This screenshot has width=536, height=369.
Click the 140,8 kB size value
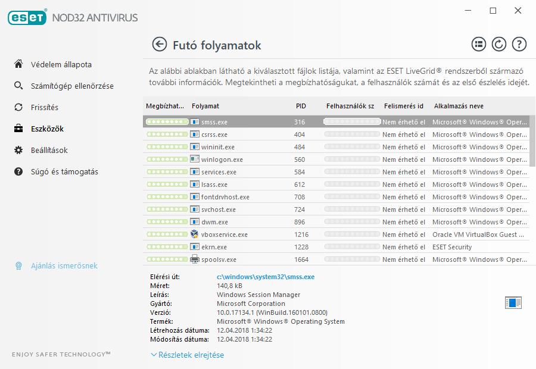pyautogui.click(x=229, y=286)
